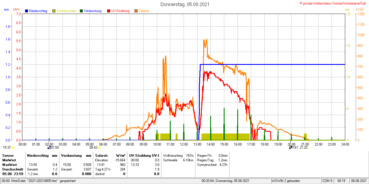Click WSWIN 2 gefunden in status bar

tap(286, 181)
